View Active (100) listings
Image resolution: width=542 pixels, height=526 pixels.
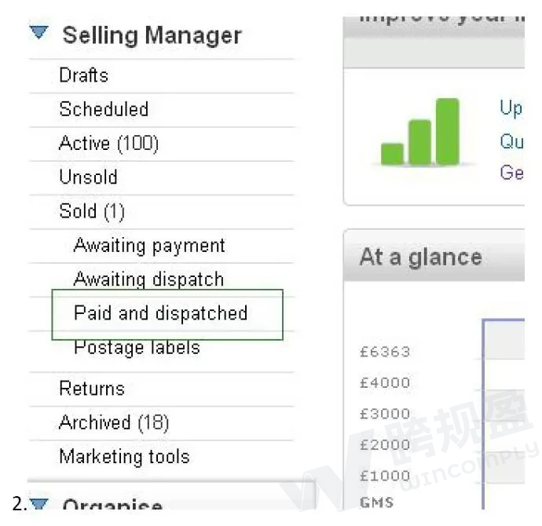pyautogui.click(x=108, y=144)
